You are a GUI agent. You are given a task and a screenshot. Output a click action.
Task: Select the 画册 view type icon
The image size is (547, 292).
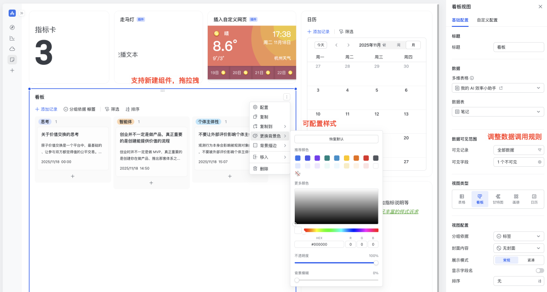[517, 199]
